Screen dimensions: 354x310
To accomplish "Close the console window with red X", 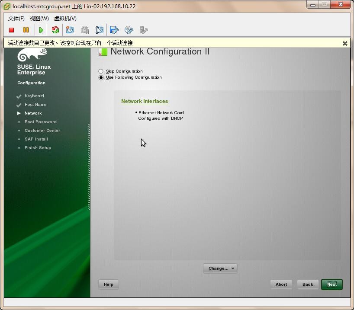I will [x=341, y=4].
